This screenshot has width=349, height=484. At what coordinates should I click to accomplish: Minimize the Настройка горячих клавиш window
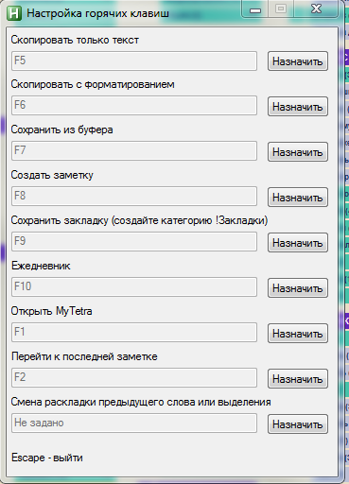[255, 9]
